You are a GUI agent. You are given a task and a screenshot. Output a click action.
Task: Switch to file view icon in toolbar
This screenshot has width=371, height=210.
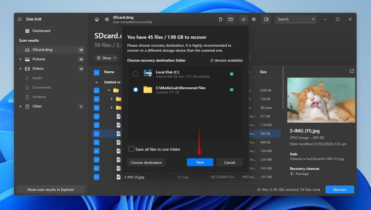tap(221, 19)
